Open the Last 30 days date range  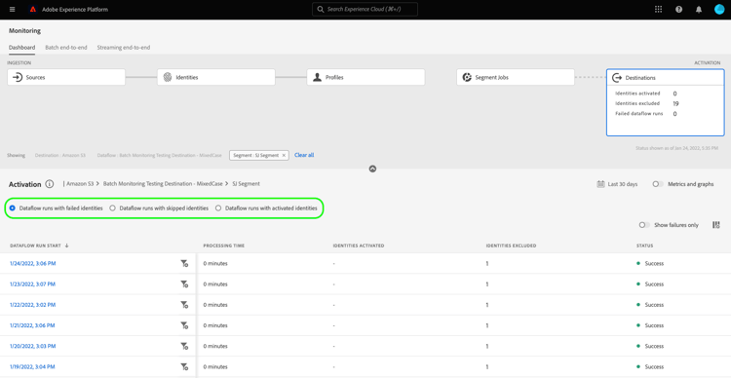coord(617,184)
